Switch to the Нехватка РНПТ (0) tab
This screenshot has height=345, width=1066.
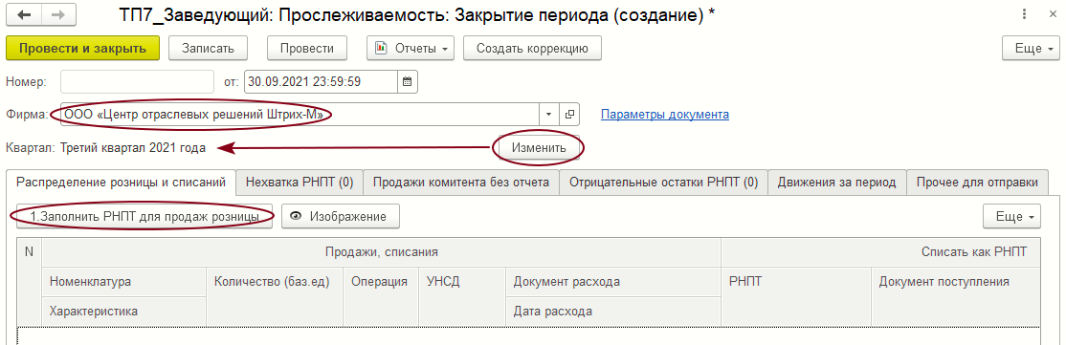300,182
